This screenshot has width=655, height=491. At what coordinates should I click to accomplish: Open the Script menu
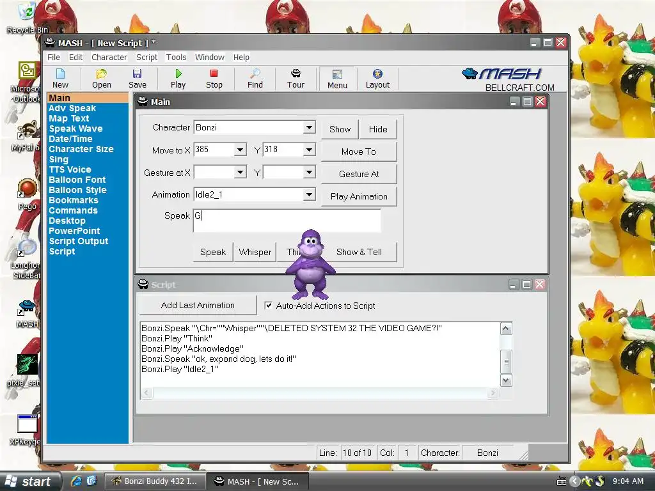pos(146,57)
